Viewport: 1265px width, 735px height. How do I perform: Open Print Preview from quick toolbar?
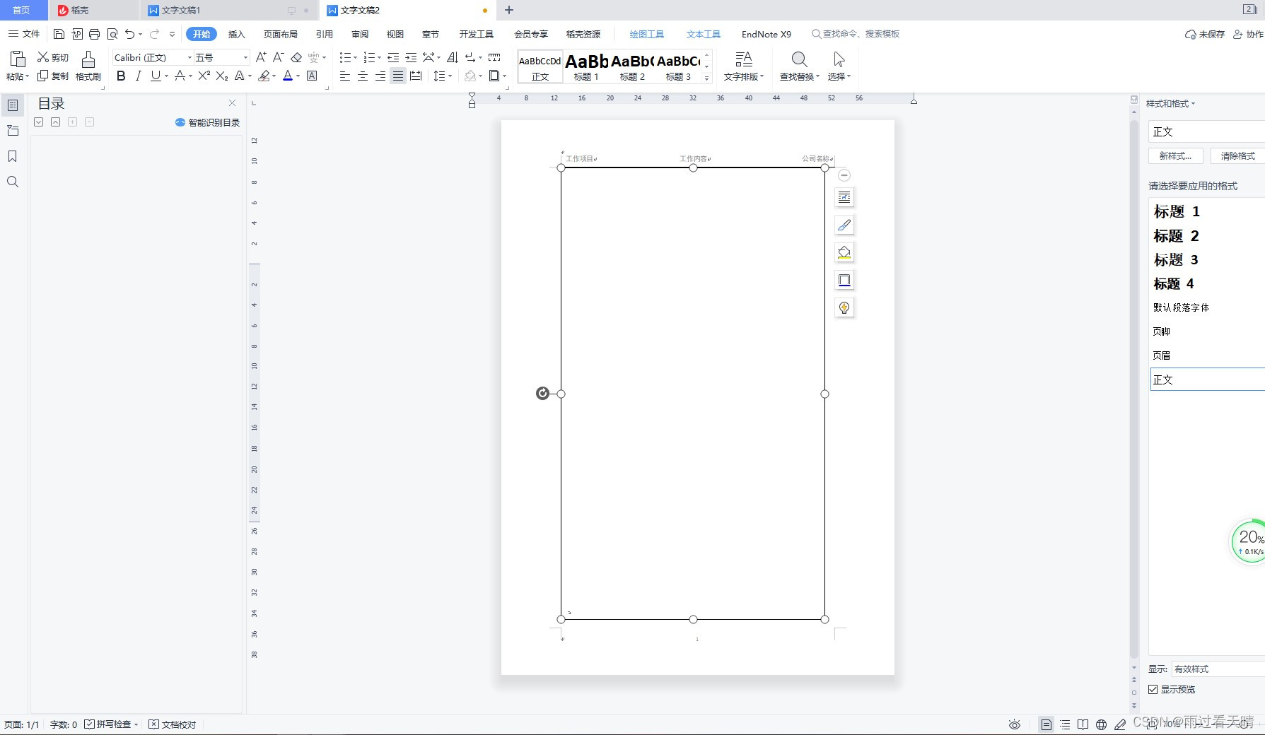coord(112,34)
